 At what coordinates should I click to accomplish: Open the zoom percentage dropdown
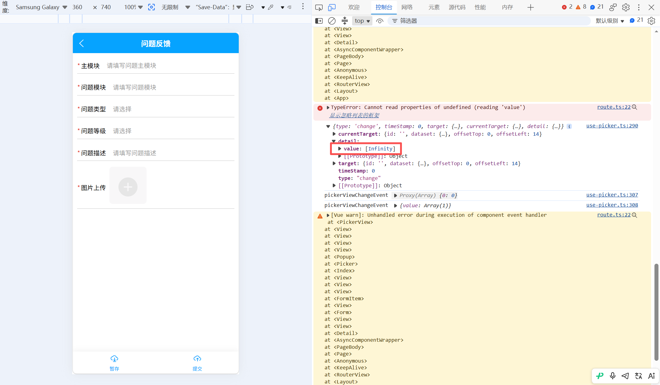(133, 7)
